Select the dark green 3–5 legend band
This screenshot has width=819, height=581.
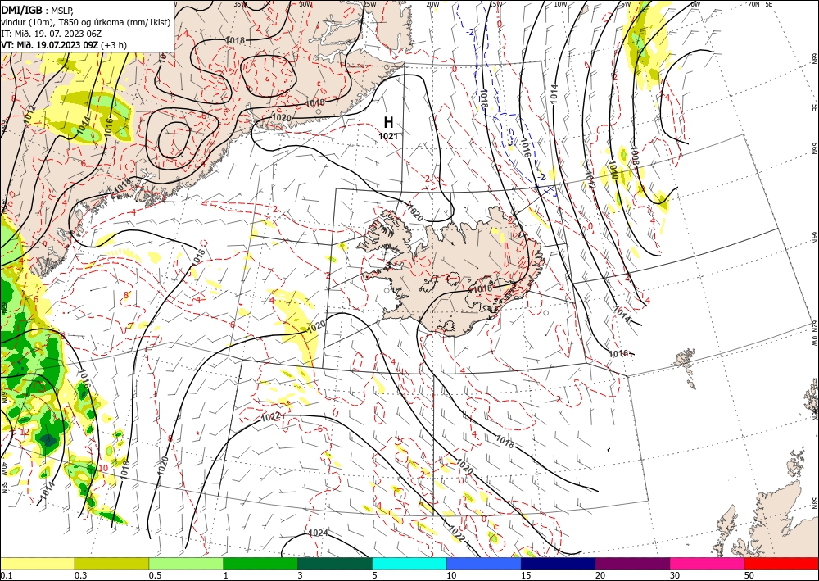coord(335,563)
